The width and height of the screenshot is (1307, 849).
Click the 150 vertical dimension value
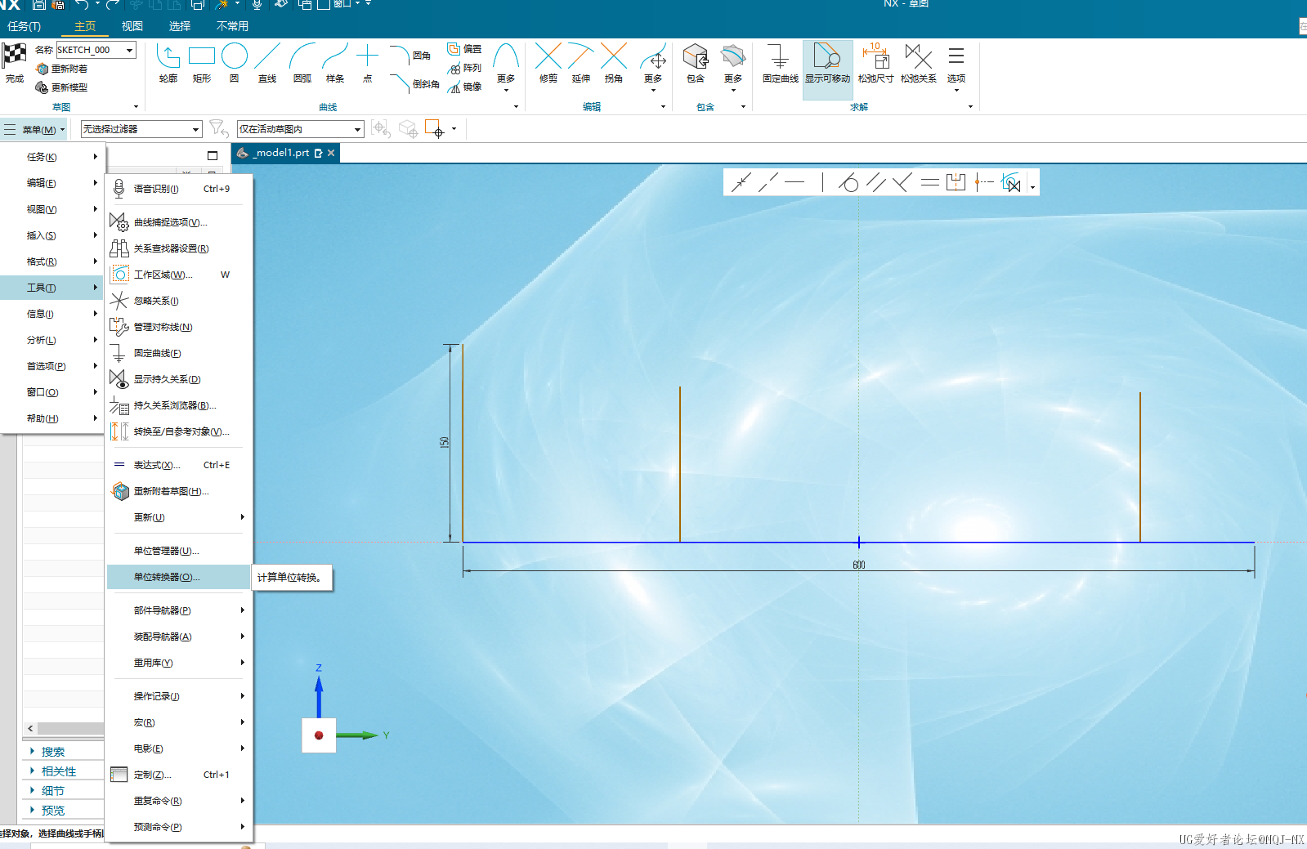pyautogui.click(x=445, y=442)
